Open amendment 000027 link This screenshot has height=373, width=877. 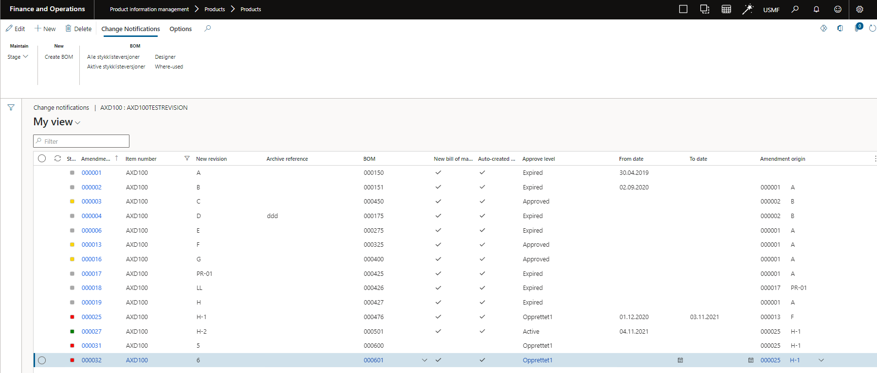pos(91,332)
